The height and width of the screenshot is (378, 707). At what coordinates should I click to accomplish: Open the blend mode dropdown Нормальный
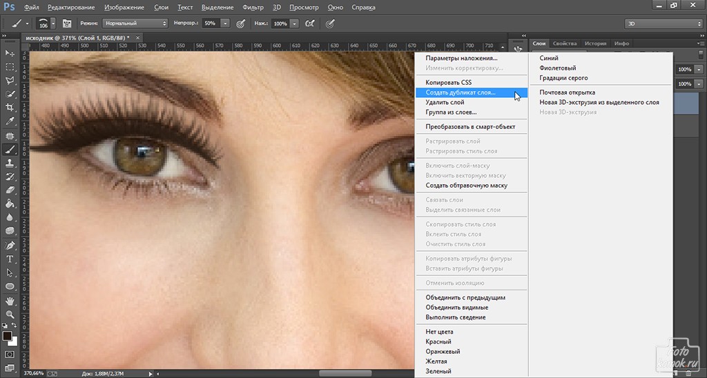[x=135, y=23]
